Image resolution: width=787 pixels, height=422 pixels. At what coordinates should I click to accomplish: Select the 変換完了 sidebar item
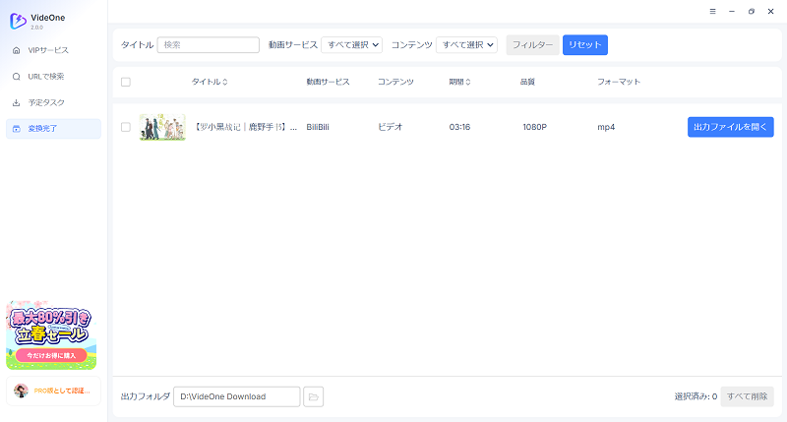[x=53, y=129]
